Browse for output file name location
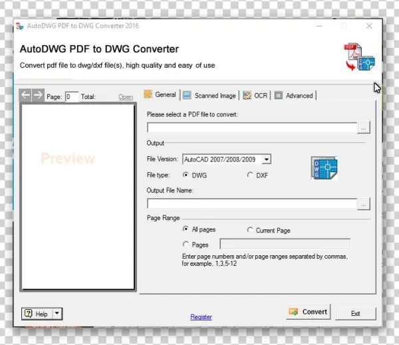Screen dimensions: 399x345 point(363,205)
